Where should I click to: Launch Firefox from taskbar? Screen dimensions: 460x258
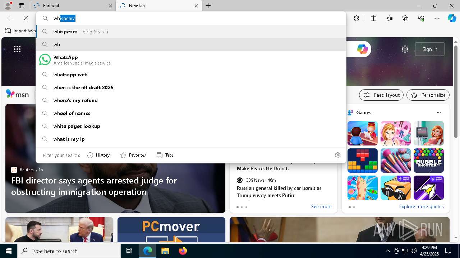(x=183, y=251)
